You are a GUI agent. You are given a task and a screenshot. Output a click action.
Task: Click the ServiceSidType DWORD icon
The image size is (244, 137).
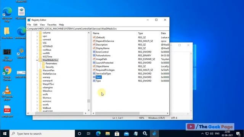tap(94, 73)
